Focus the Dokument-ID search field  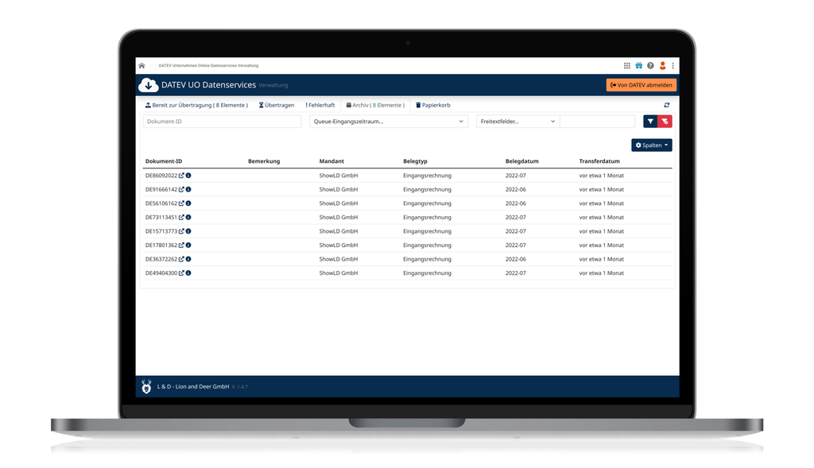tap(222, 122)
